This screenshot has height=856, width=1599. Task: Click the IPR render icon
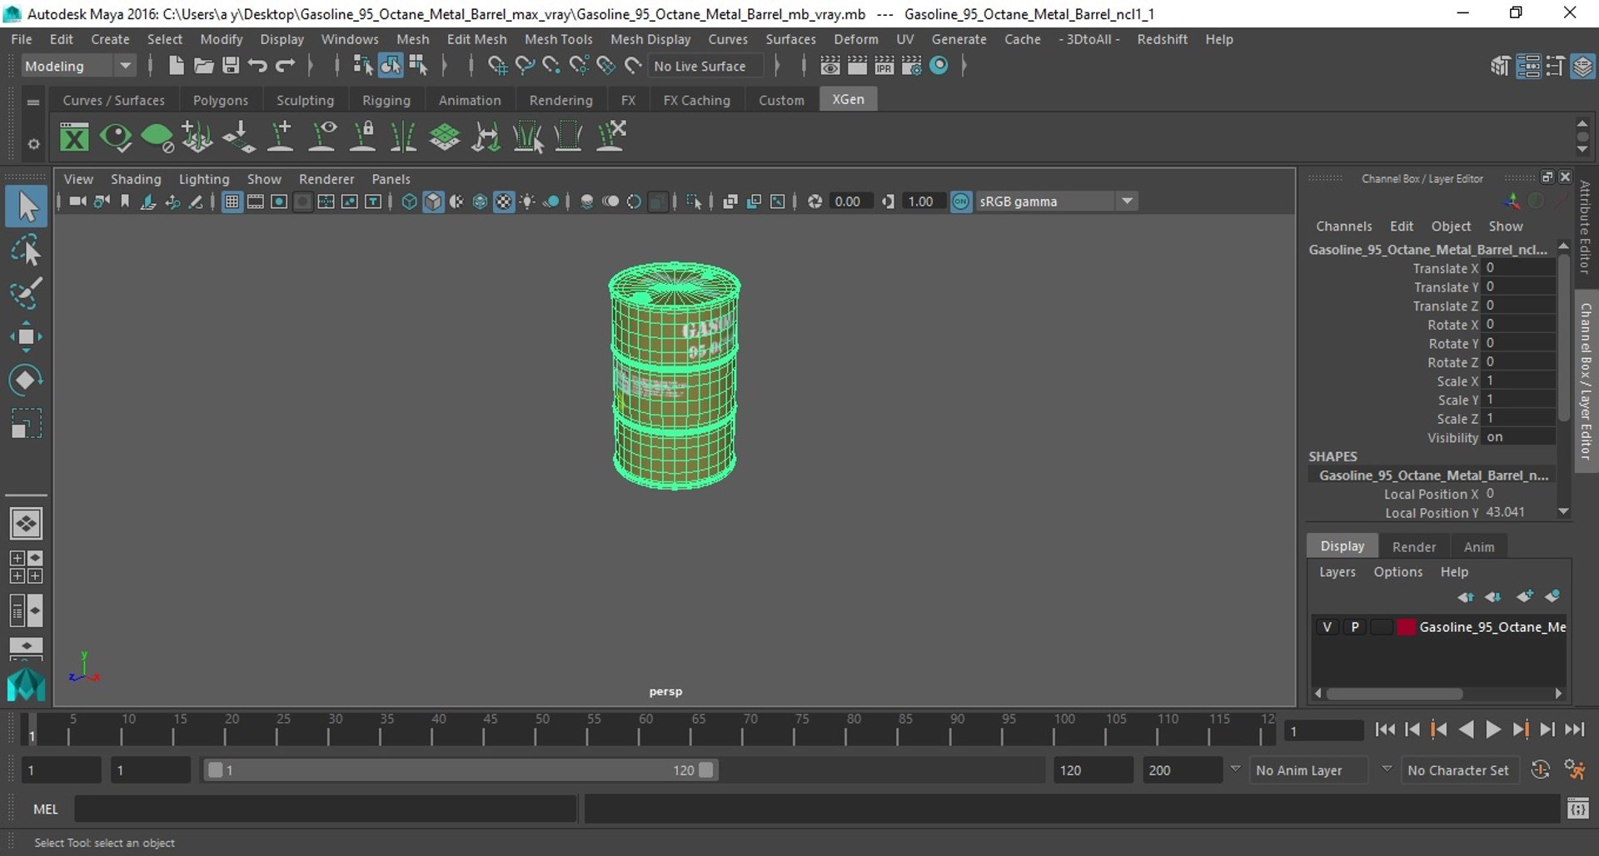pyautogui.click(x=884, y=66)
